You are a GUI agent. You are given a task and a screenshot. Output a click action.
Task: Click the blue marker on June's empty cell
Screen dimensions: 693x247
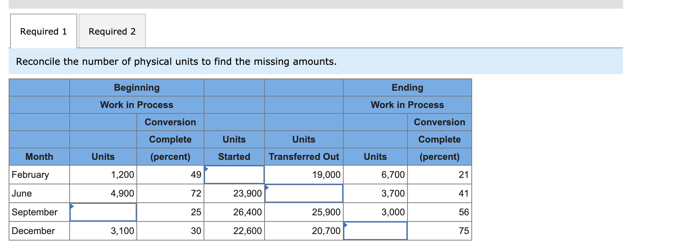[267, 187]
